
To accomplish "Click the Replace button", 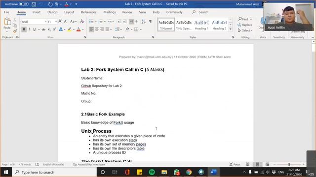I will pos(245,25).
